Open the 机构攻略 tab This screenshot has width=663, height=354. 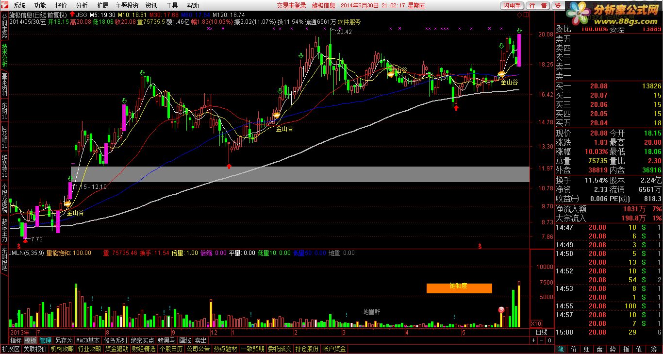(62, 349)
